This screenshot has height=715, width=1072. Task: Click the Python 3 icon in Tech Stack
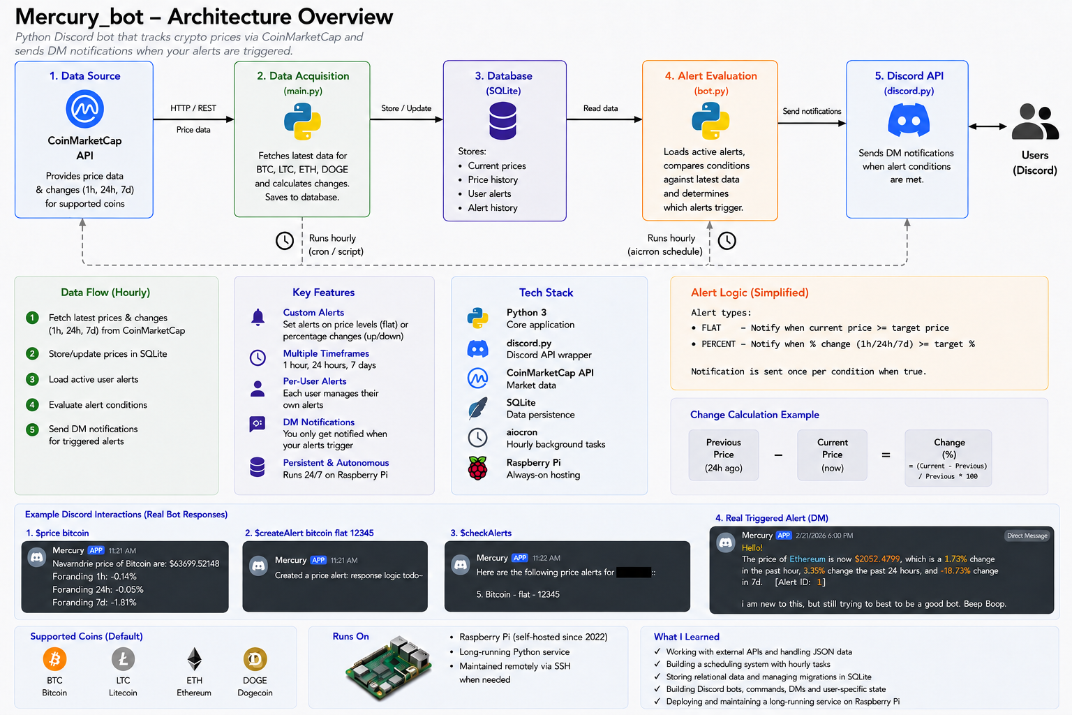(477, 318)
